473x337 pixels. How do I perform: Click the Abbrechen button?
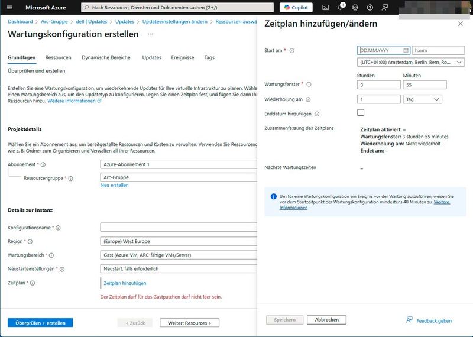(x=327, y=320)
